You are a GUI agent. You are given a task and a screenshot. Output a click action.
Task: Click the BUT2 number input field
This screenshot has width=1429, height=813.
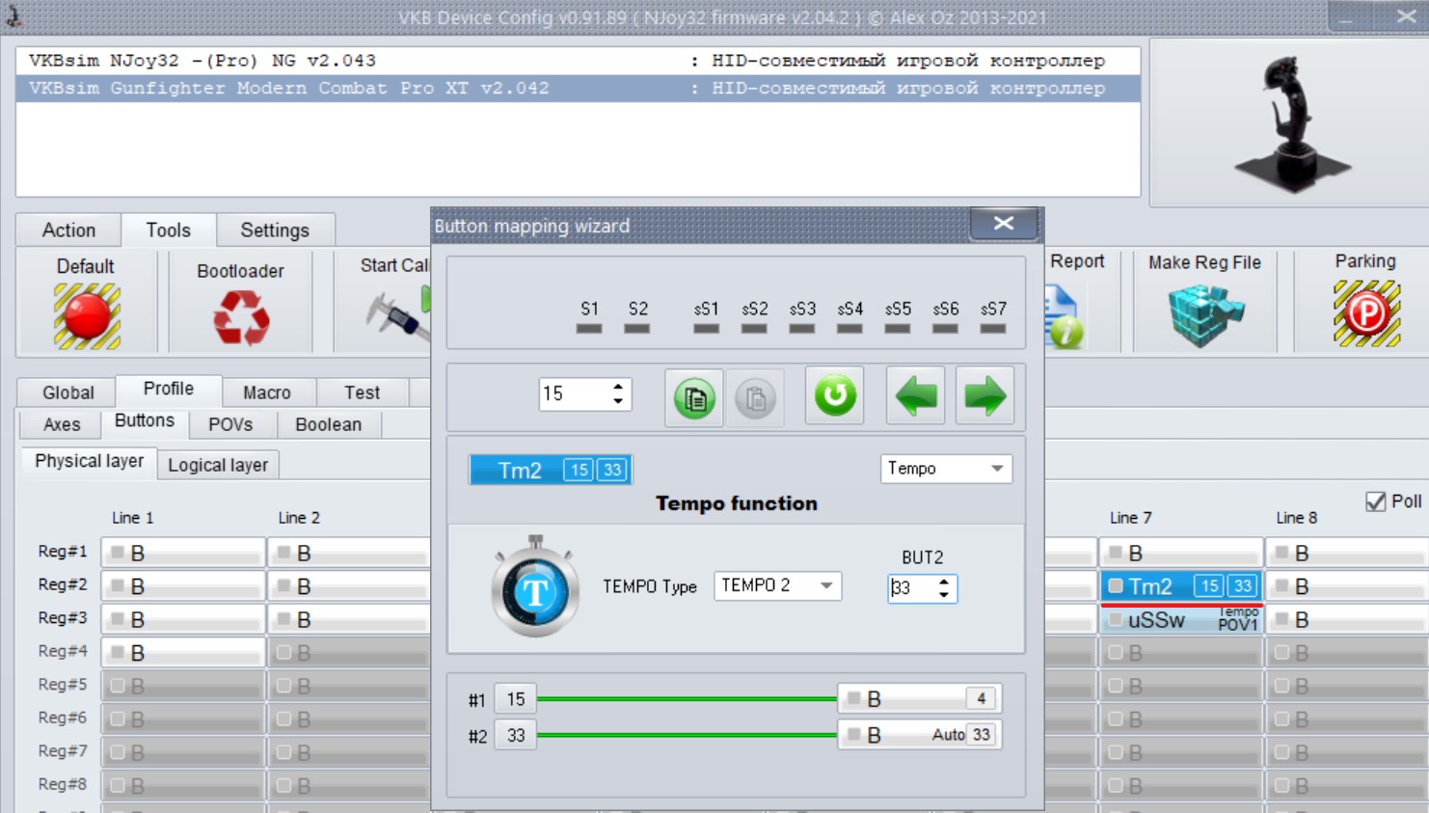pyautogui.click(x=911, y=588)
